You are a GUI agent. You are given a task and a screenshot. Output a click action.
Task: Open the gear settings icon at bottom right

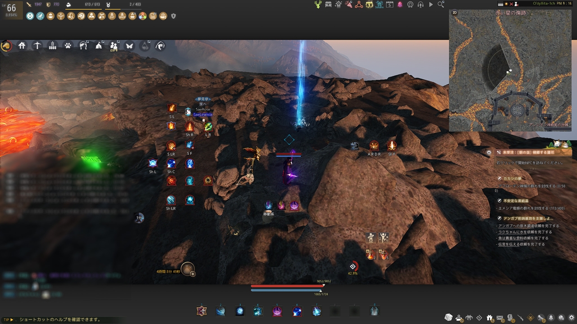[x=572, y=318]
